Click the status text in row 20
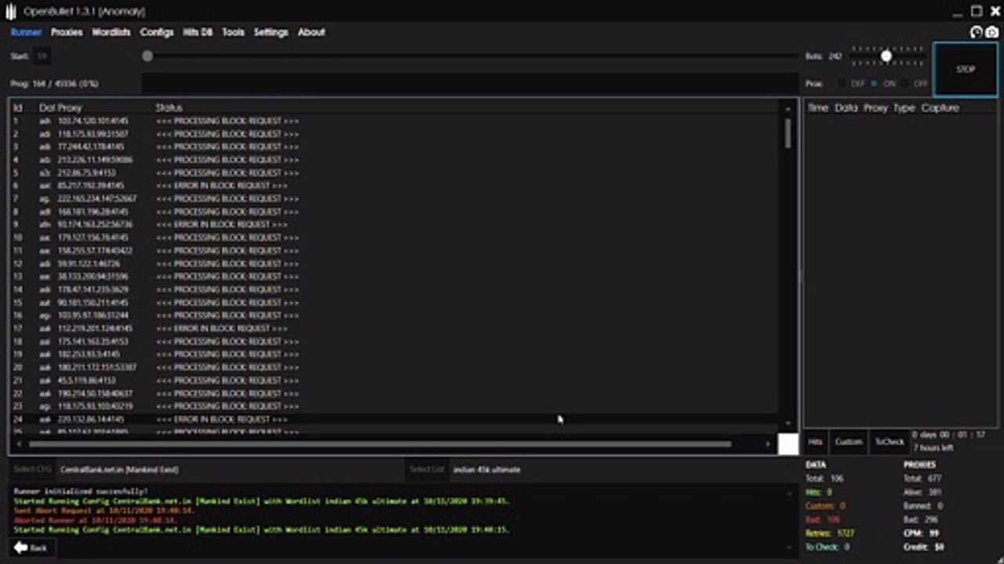Image resolution: width=1004 pixels, height=564 pixels. click(x=227, y=367)
